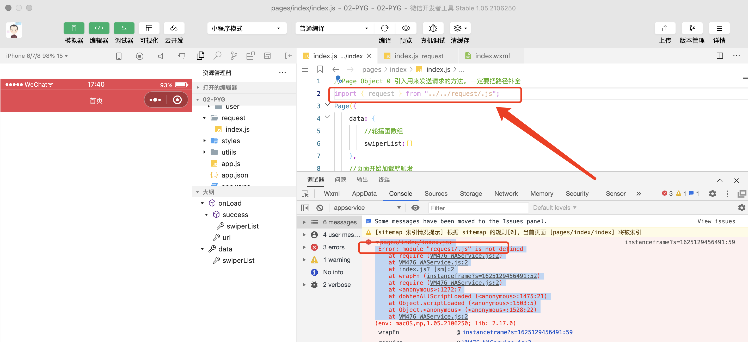Expand the styles folder in explorer
The height and width of the screenshot is (342, 748).
[230, 141]
